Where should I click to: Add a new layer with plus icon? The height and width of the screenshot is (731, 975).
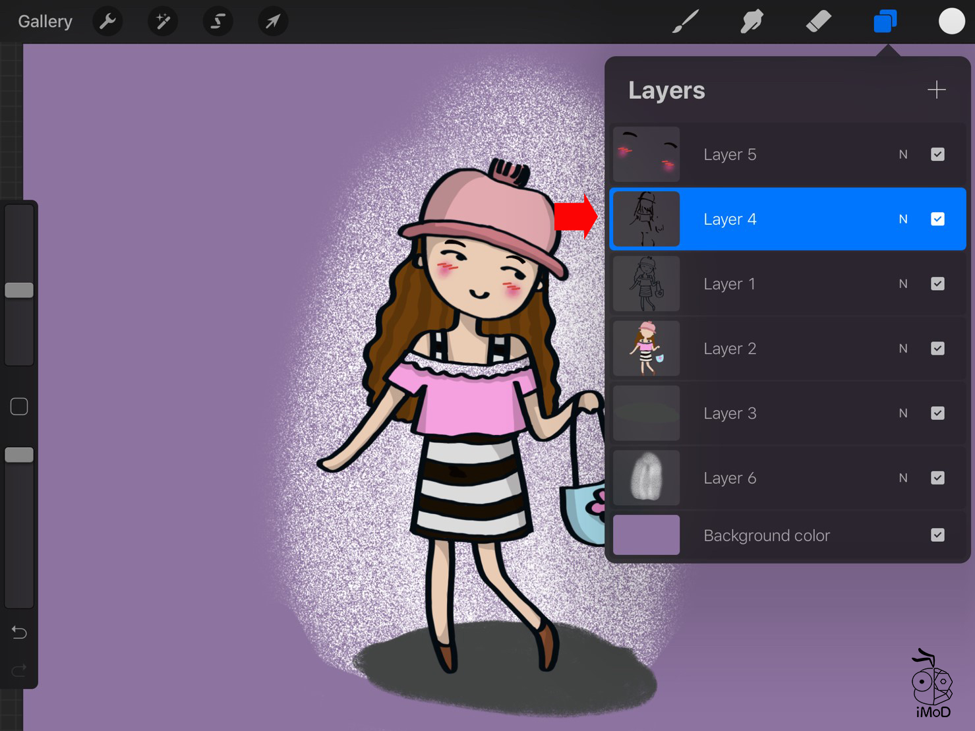pos(936,90)
